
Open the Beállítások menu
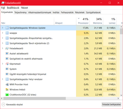pyautogui.click(x=13, y=8)
